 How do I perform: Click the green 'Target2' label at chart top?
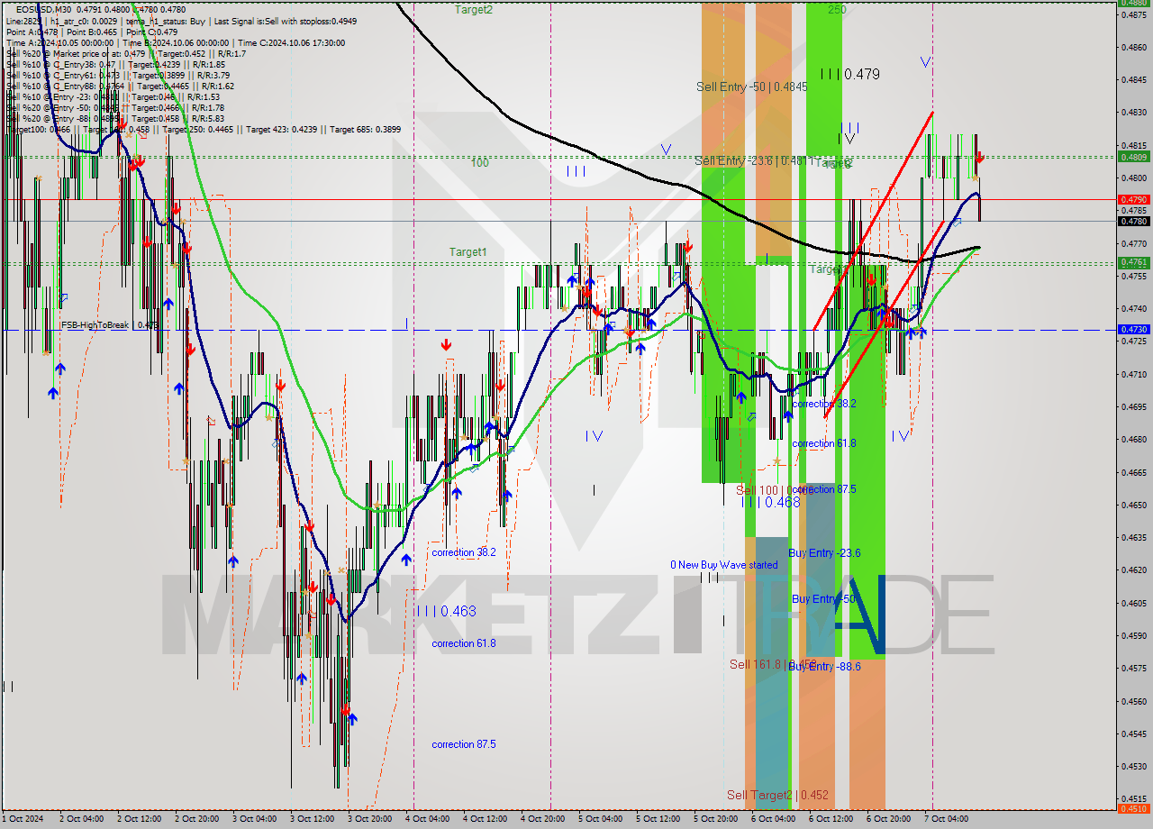click(473, 9)
